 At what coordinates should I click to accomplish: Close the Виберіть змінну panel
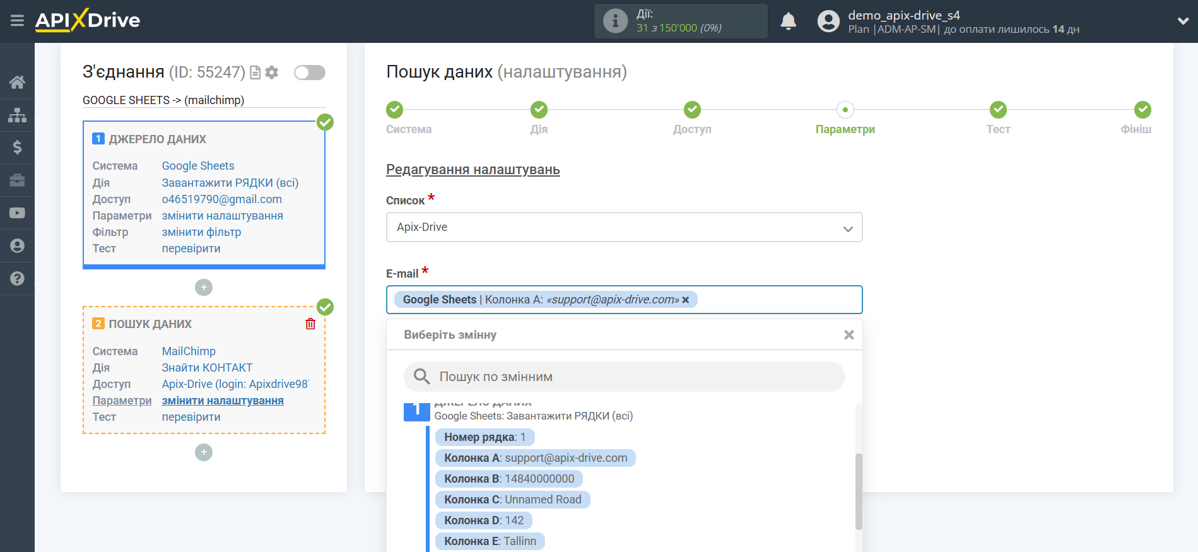coord(849,335)
